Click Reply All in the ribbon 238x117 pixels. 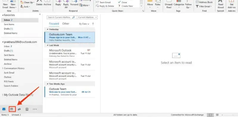66,4
